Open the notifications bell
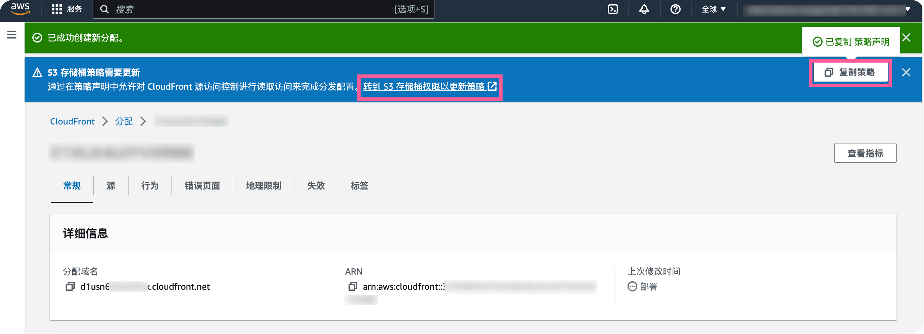Image resolution: width=924 pixels, height=334 pixels. pyautogui.click(x=644, y=9)
